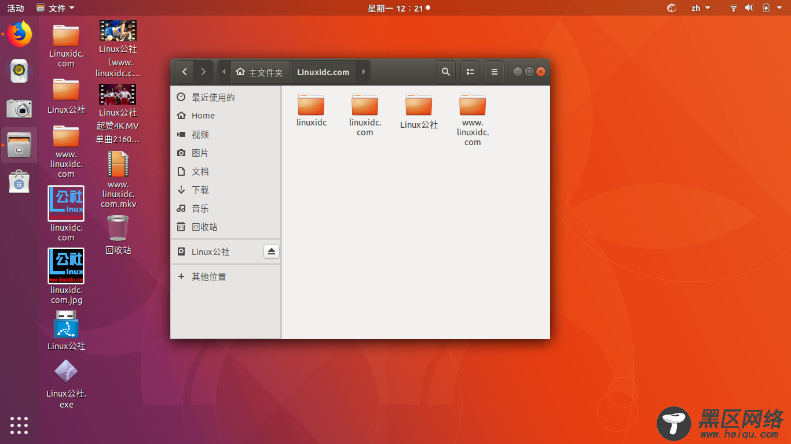The image size is (791, 444).
Task: Click the path bar right scroll arrow
Action: pyautogui.click(x=364, y=72)
